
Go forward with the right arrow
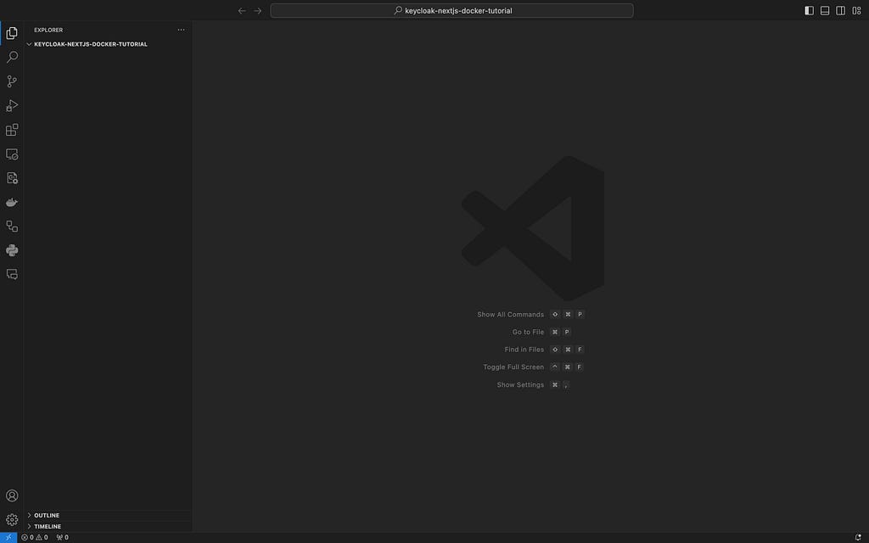click(x=258, y=10)
